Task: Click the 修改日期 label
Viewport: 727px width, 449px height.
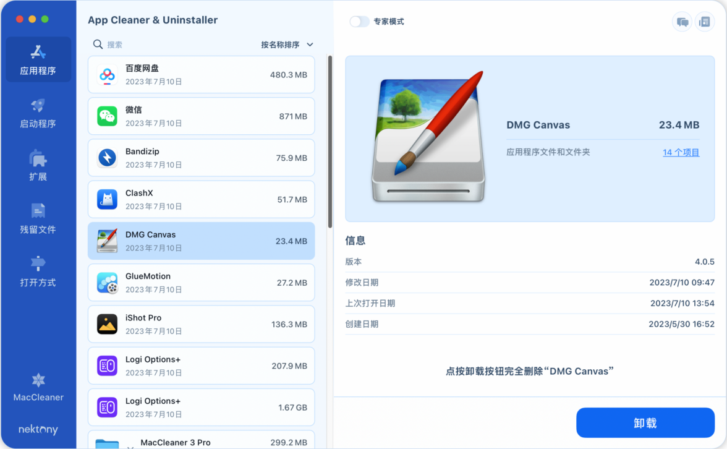Action: [362, 283]
